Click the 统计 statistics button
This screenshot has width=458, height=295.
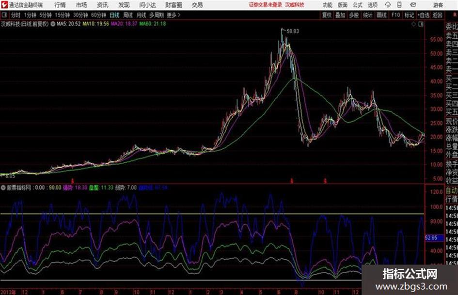pos(368,15)
